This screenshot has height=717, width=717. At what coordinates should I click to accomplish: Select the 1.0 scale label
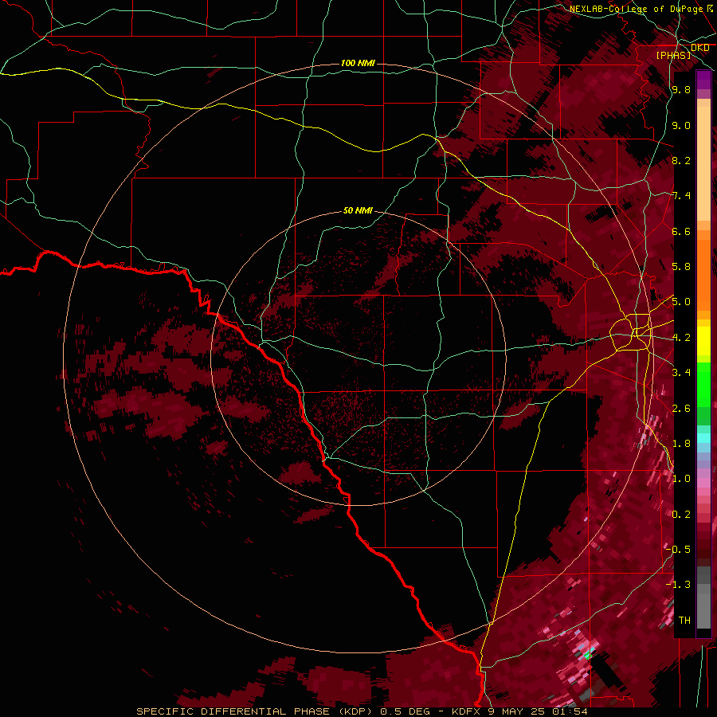click(x=681, y=479)
